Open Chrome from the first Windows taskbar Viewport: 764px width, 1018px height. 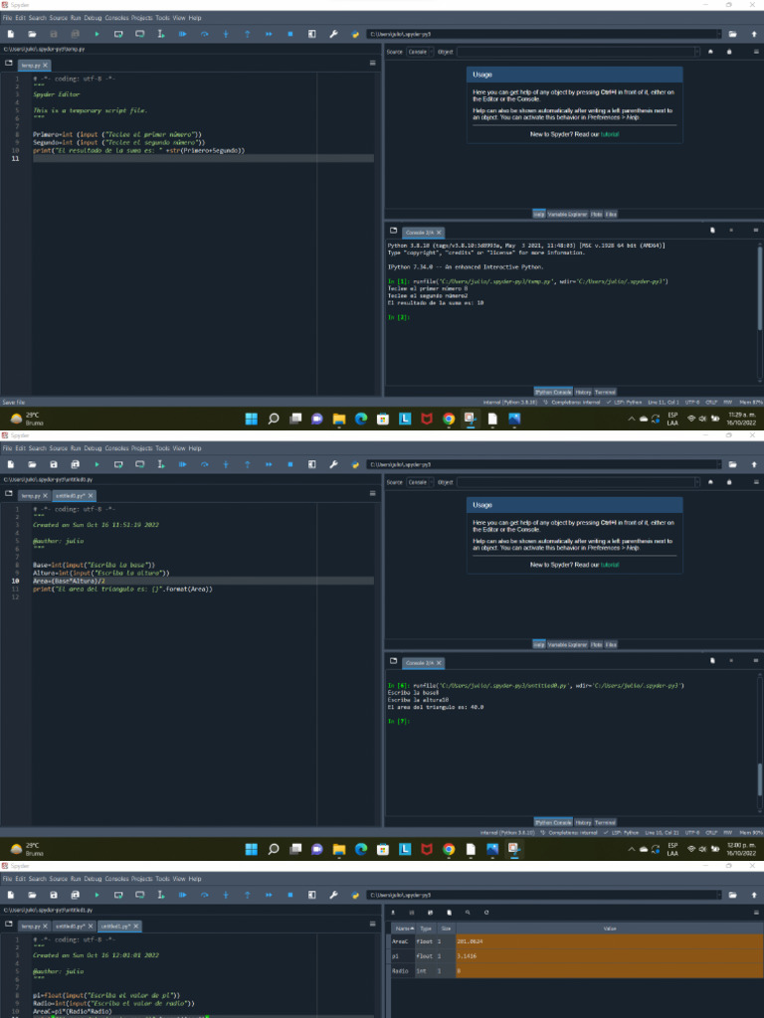click(x=449, y=420)
